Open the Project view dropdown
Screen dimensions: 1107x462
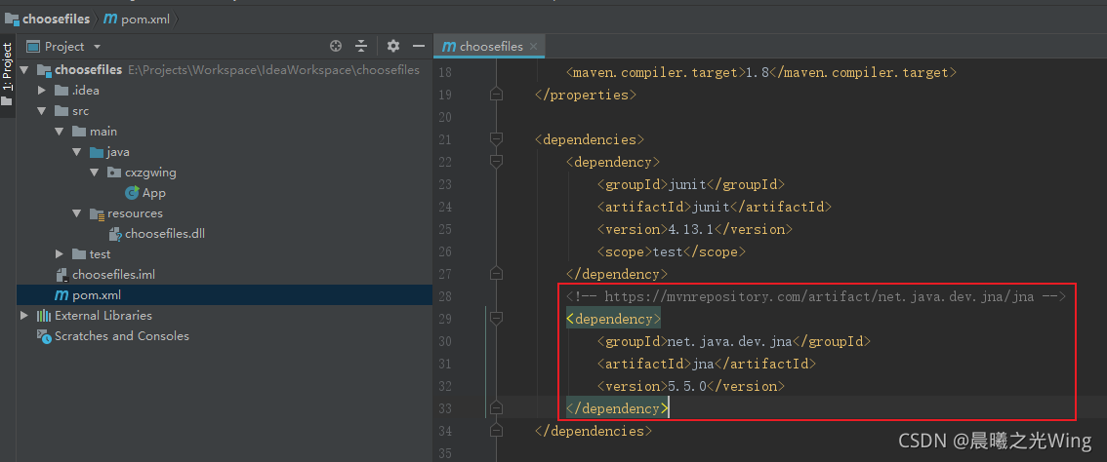click(97, 47)
